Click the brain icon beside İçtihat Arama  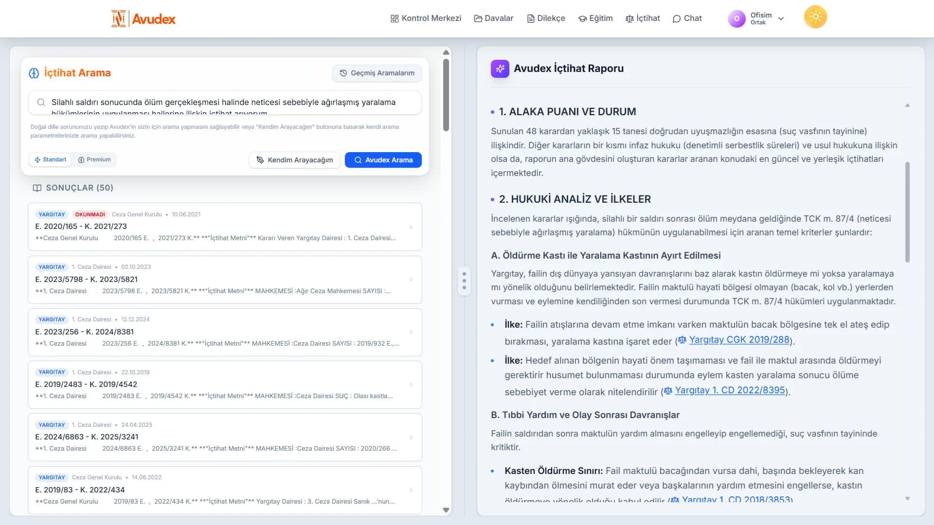tap(34, 73)
